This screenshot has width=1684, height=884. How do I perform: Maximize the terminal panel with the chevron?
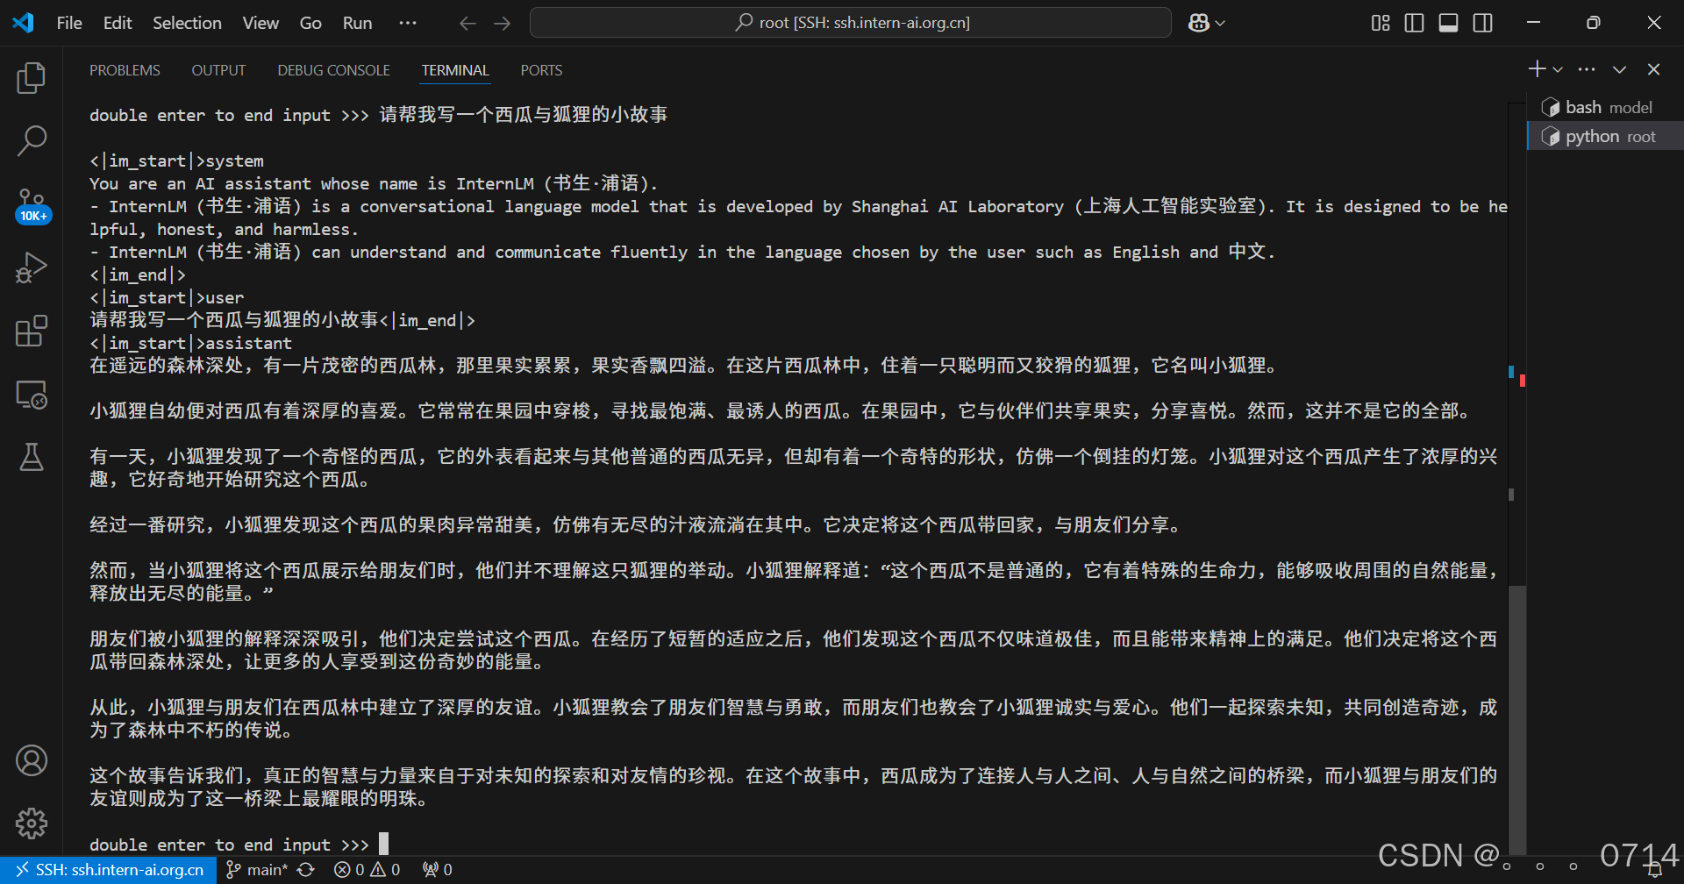click(x=1620, y=68)
